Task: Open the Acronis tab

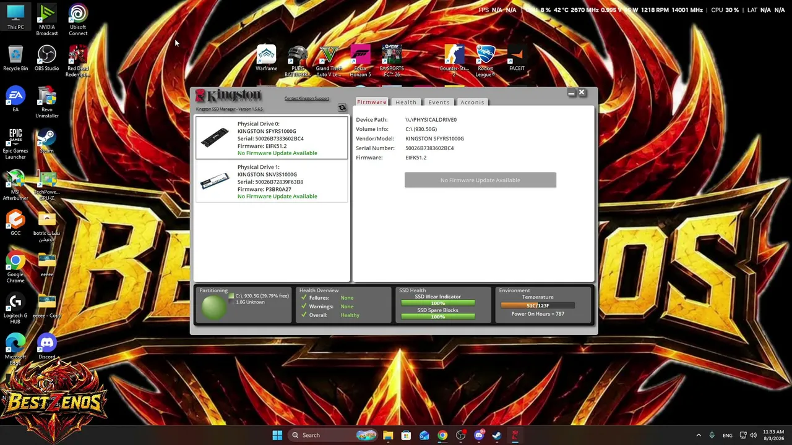Action: pyautogui.click(x=472, y=102)
